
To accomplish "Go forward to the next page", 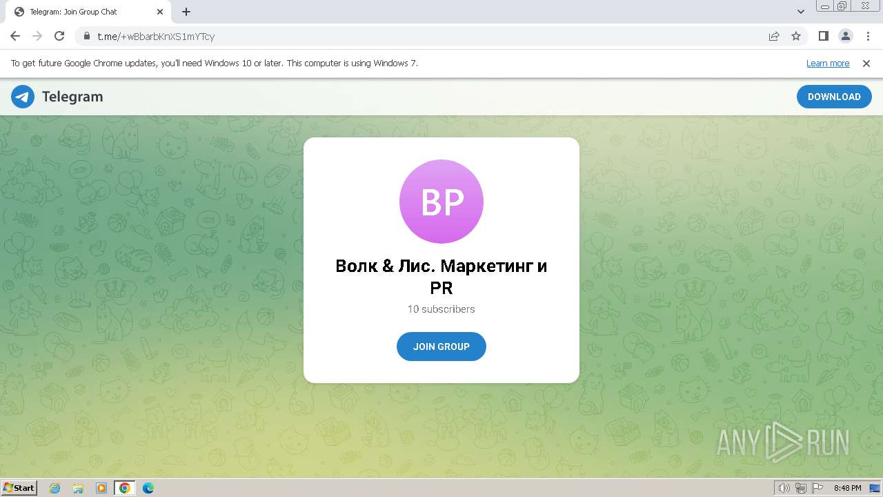I will click(37, 36).
